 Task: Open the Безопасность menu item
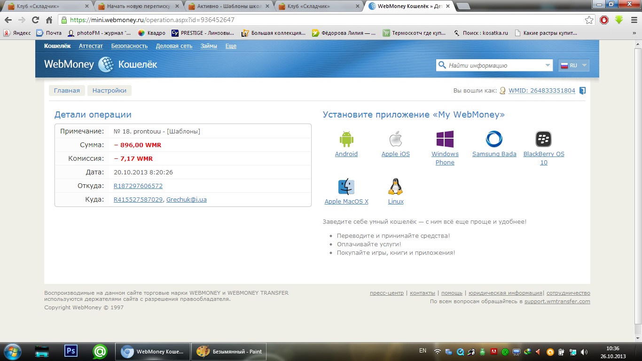(x=129, y=46)
